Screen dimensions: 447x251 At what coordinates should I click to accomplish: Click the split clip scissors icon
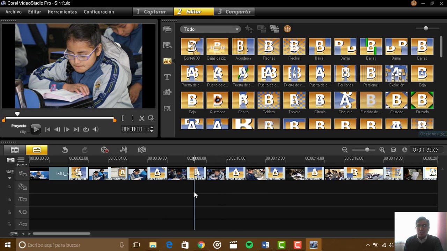[142, 119]
